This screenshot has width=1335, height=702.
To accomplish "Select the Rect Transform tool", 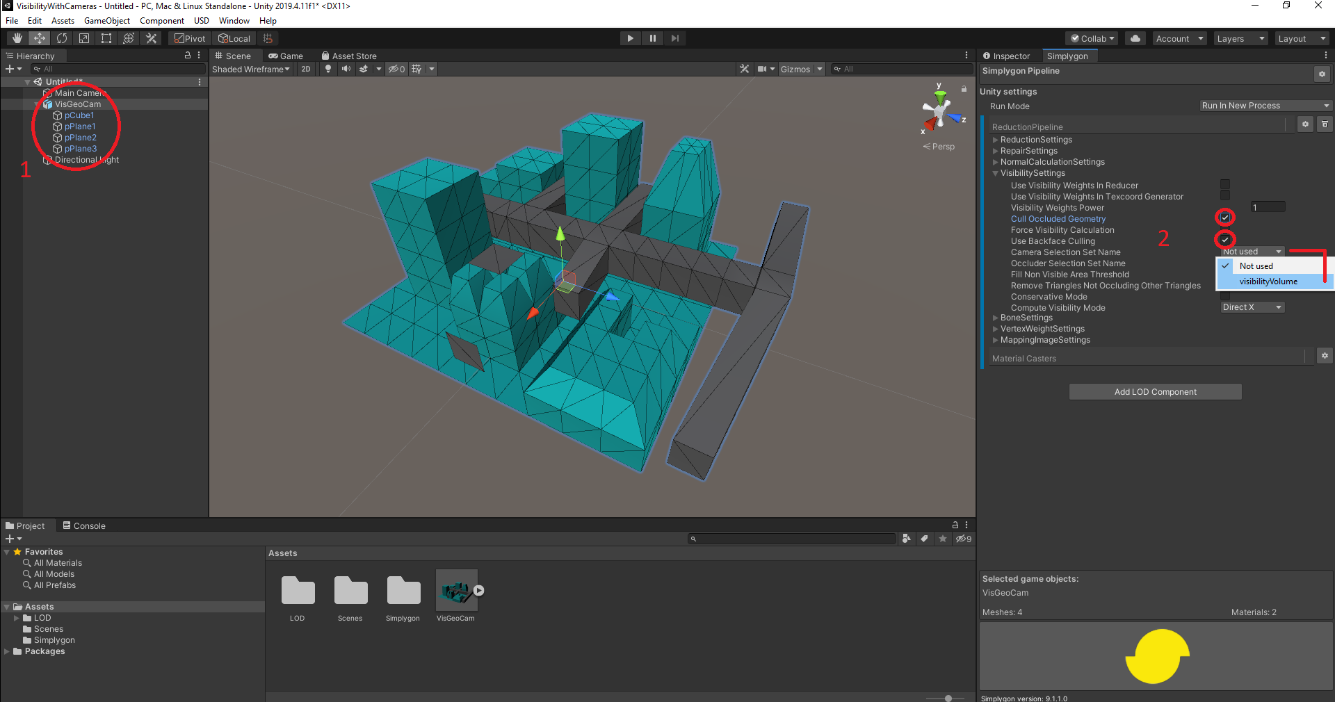I will (x=106, y=38).
